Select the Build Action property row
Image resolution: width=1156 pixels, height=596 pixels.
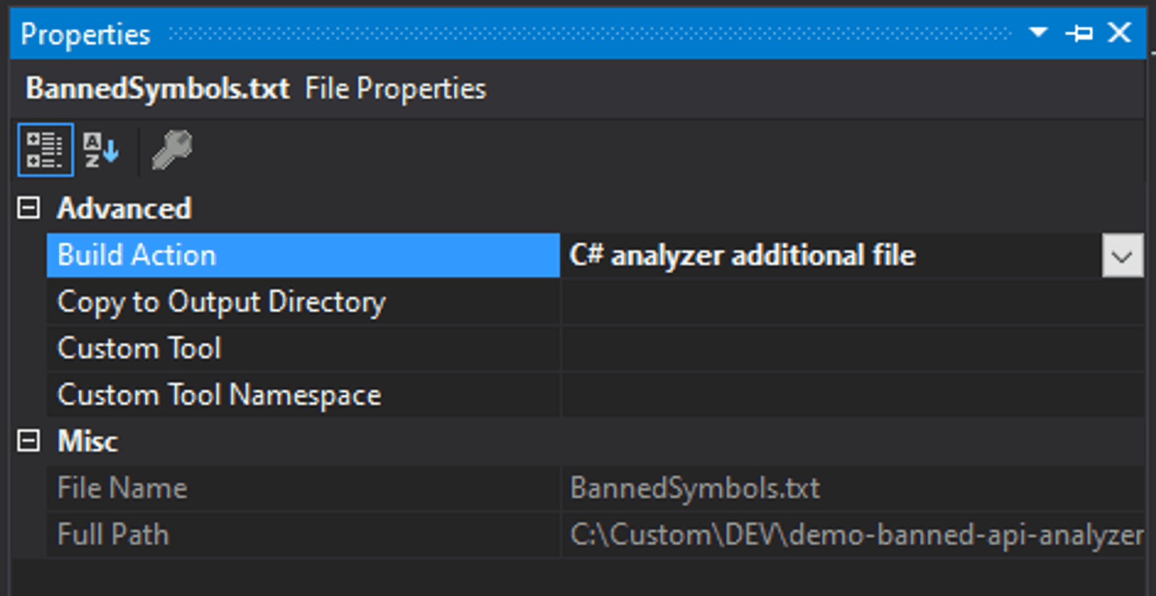coord(181,255)
